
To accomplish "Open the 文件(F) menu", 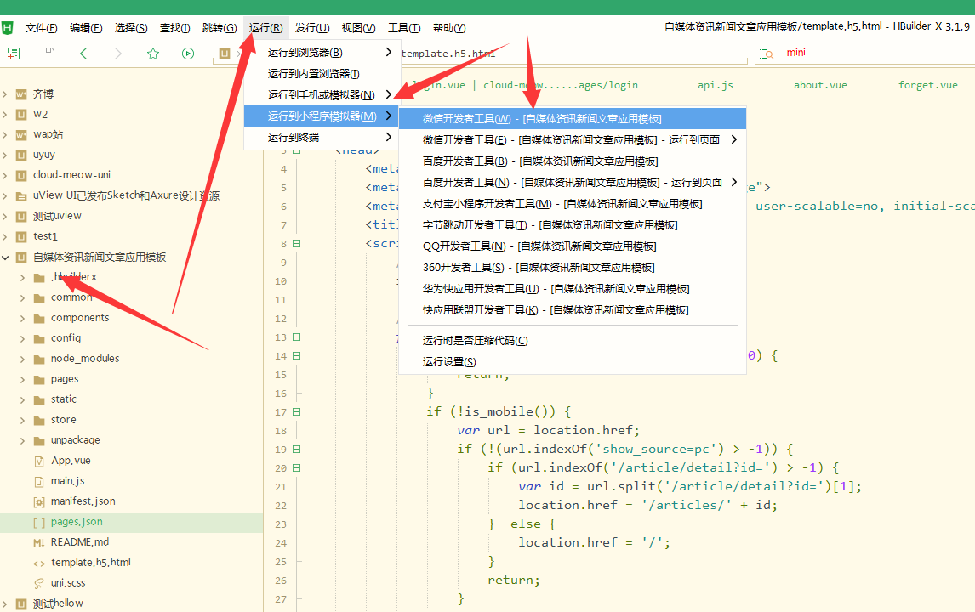I will tap(41, 28).
